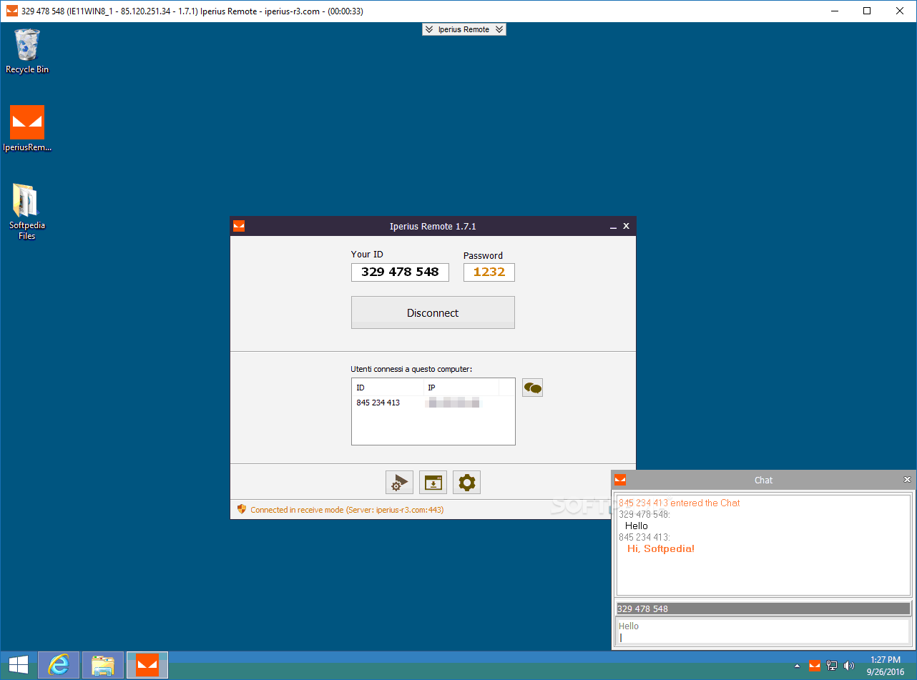
Task: Open File Explorer from the taskbar
Action: coord(103,665)
